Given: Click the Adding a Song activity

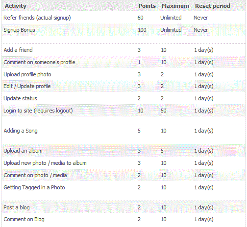Looking at the screenshot, I should click(x=21, y=131).
